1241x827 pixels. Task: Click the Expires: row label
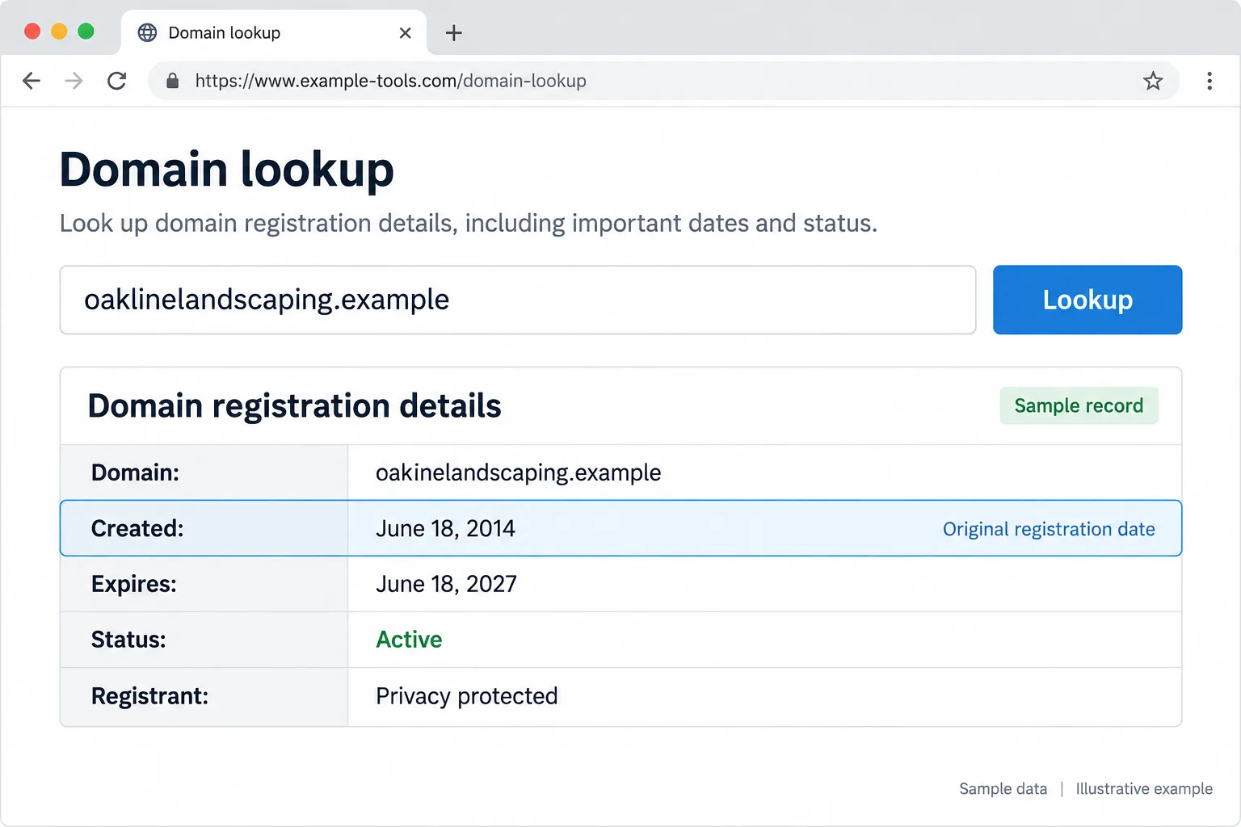(x=134, y=584)
